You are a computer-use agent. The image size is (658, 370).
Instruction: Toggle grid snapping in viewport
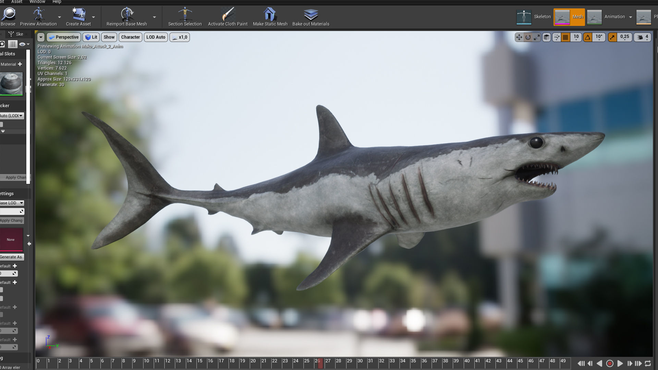coord(566,37)
